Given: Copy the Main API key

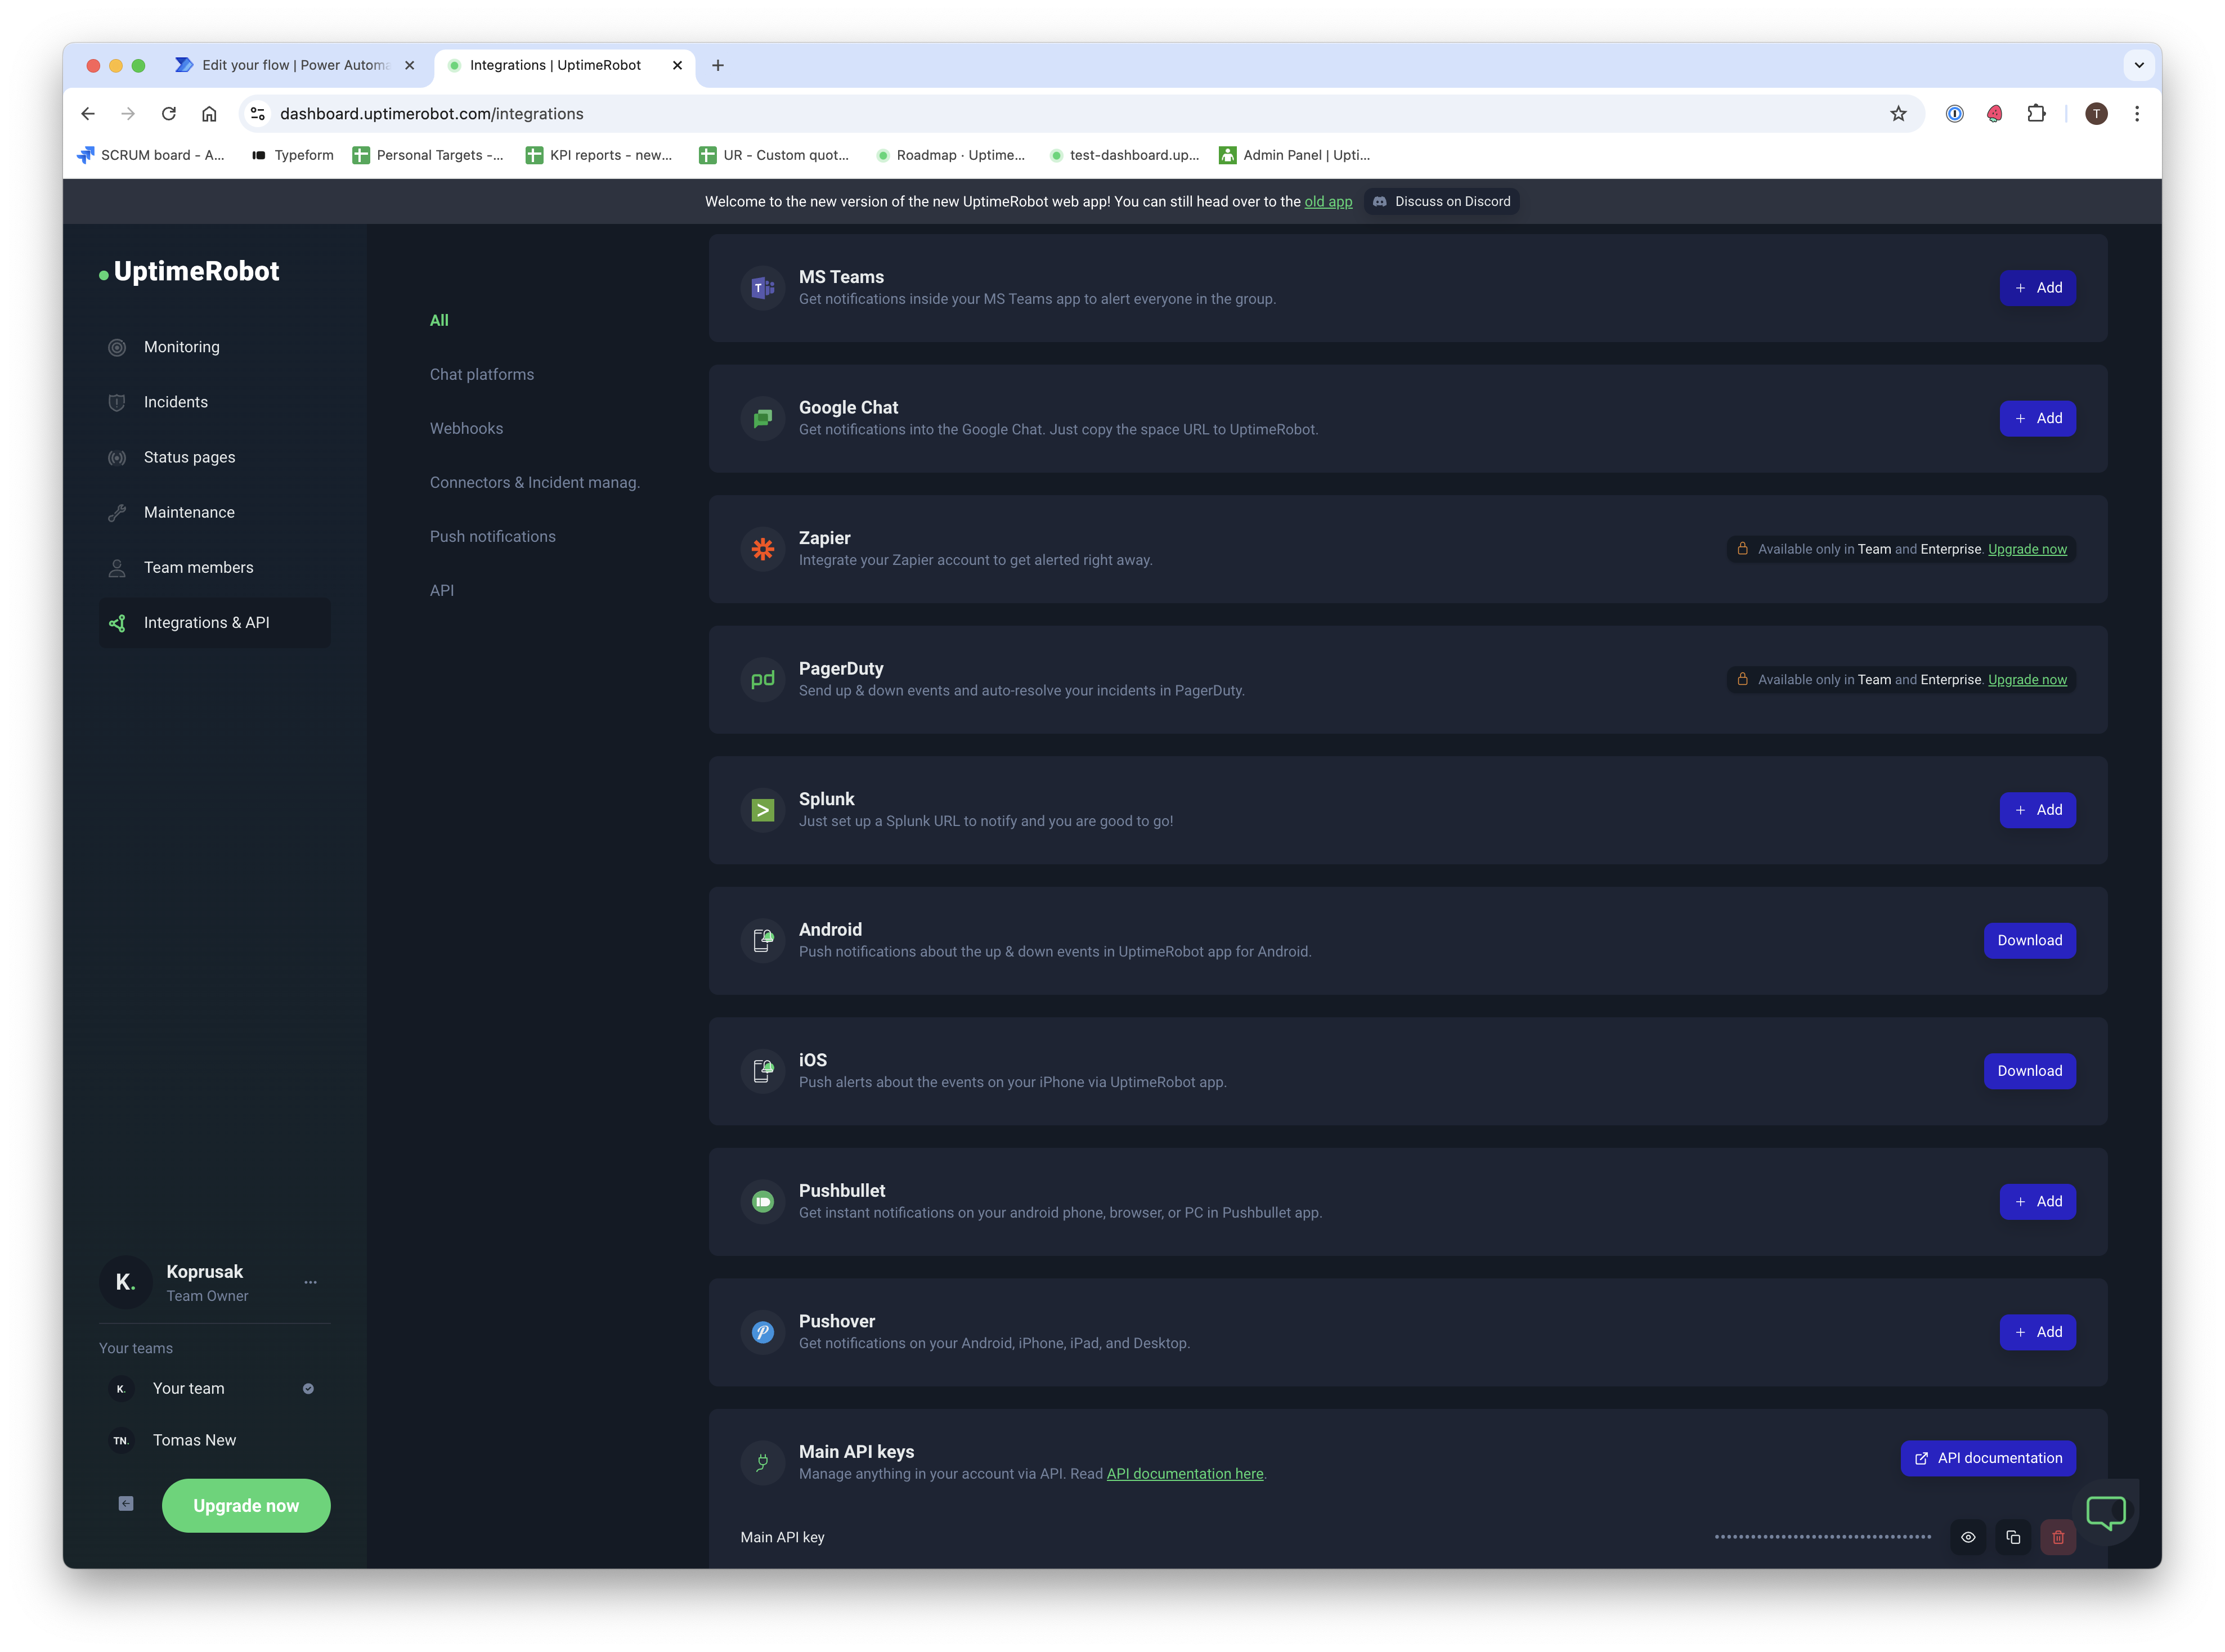Looking at the screenshot, I should tap(2012, 1537).
